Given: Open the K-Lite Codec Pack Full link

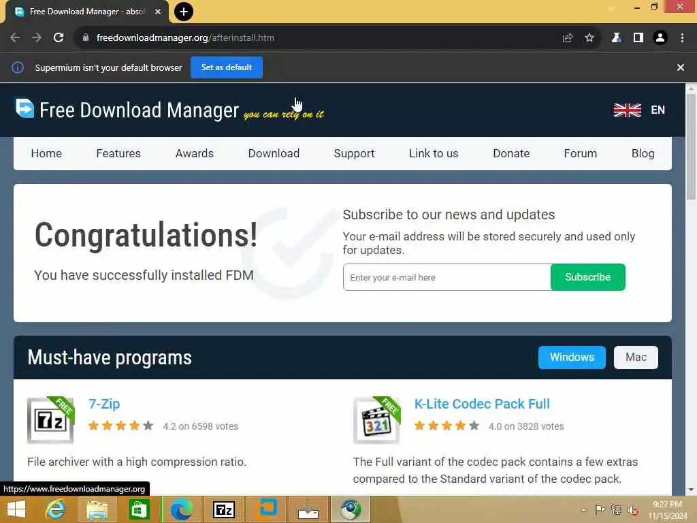Looking at the screenshot, I should [482, 404].
